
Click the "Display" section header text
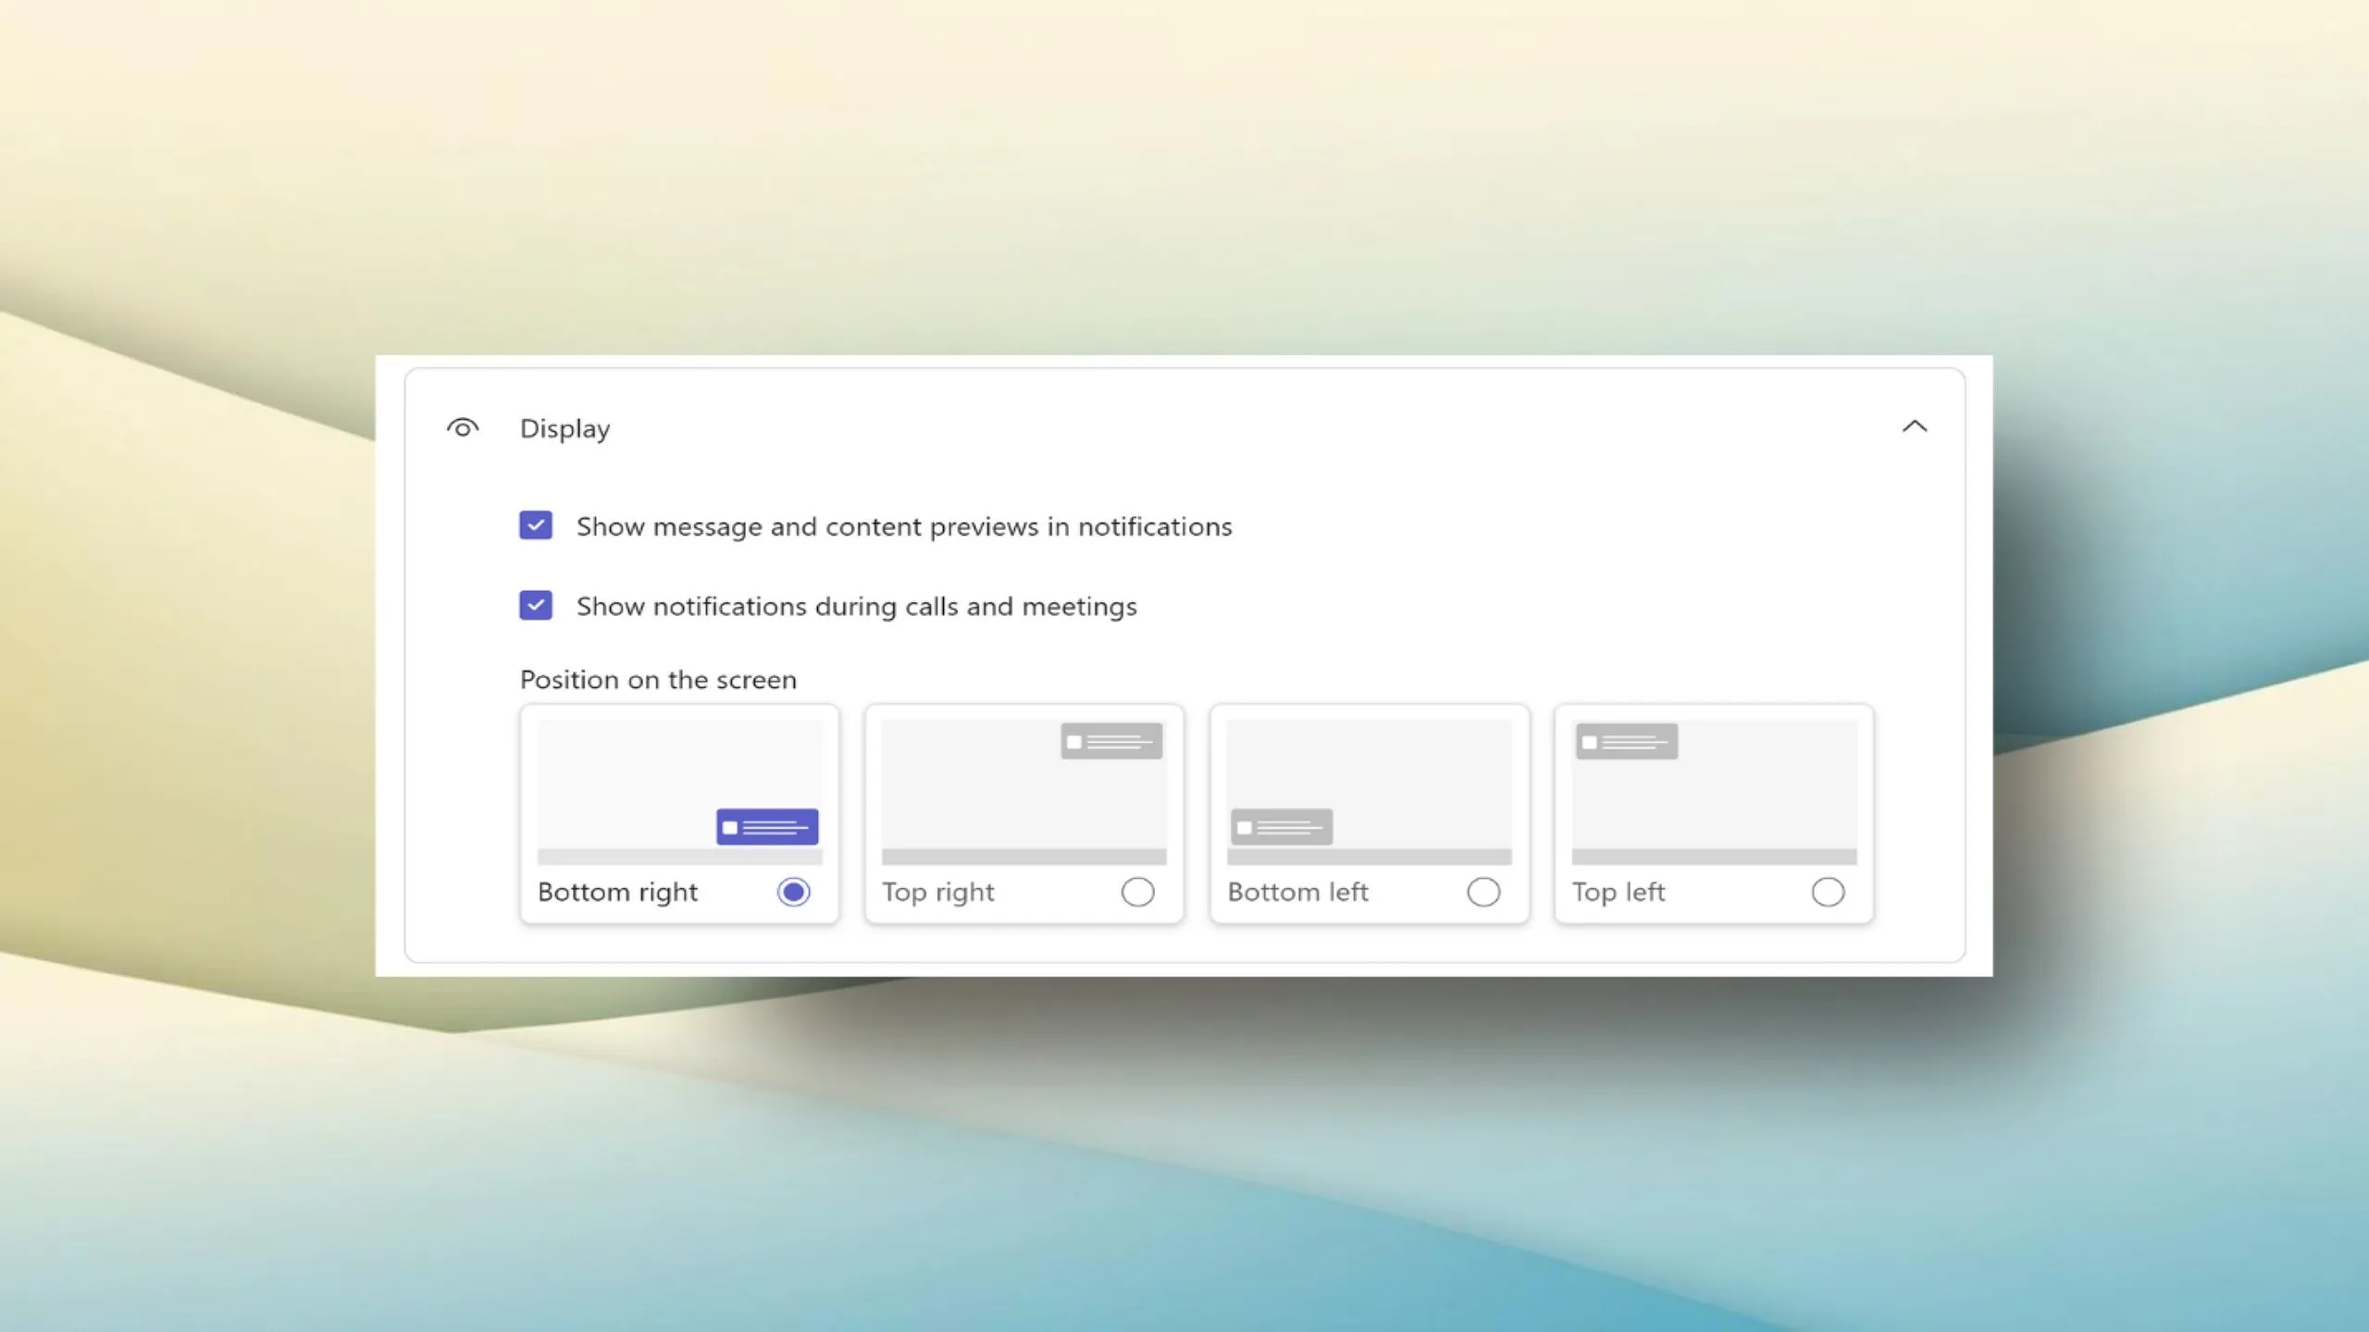coord(564,427)
